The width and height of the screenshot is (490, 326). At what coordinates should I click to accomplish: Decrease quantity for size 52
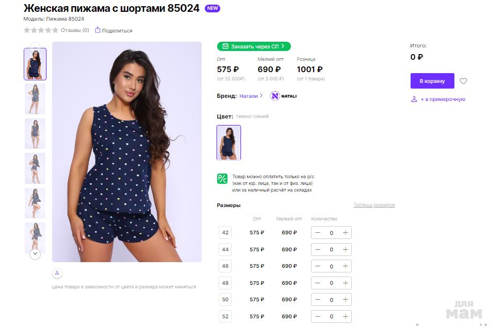[318, 317]
